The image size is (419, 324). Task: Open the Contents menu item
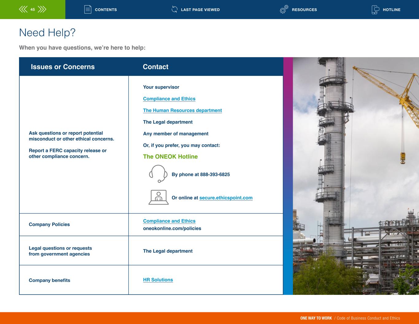pos(106,10)
